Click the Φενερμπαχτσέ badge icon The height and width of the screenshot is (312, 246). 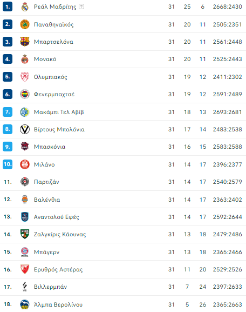25,94
